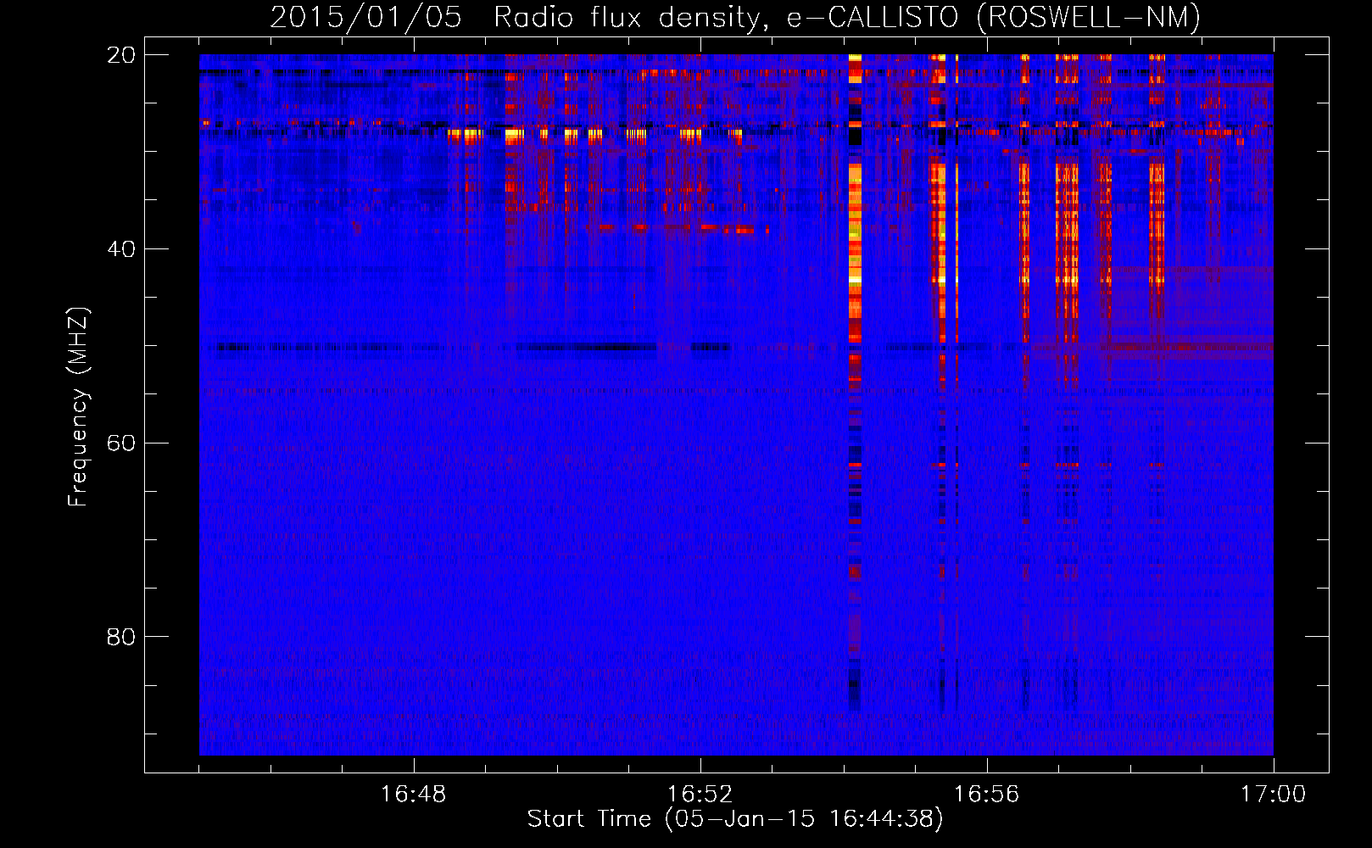This screenshot has height=848, width=1372.
Task: Click the 80 frequency axis label
Action: coord(121,637)
